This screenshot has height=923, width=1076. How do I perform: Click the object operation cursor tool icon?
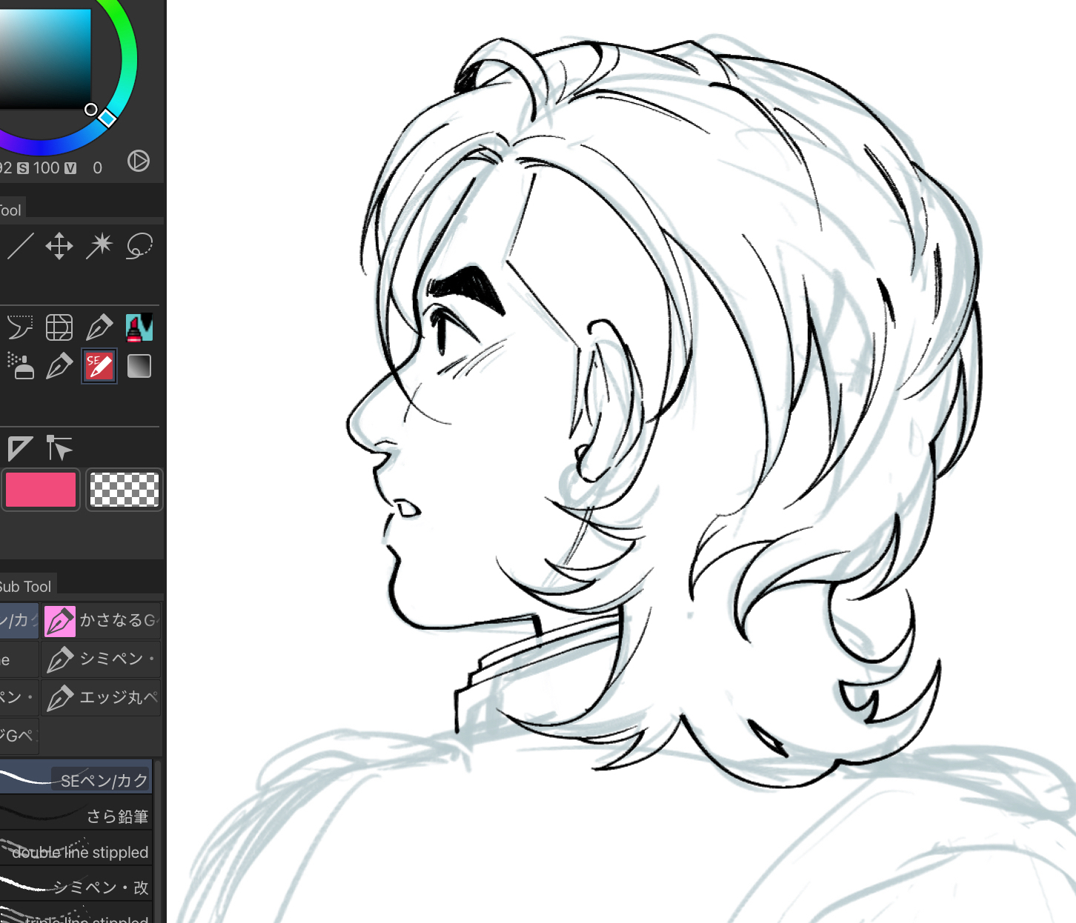pyautogui.click(x=59, y=448)
